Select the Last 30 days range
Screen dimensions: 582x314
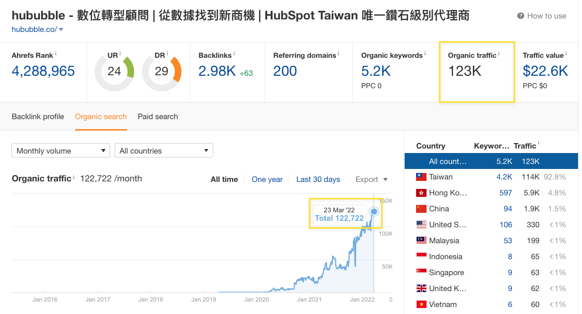coord(318,179)
